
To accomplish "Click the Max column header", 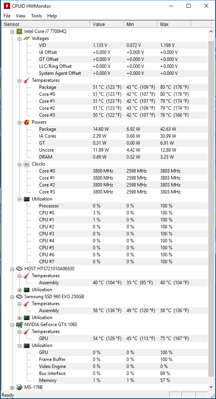I will tap(174, 24).
